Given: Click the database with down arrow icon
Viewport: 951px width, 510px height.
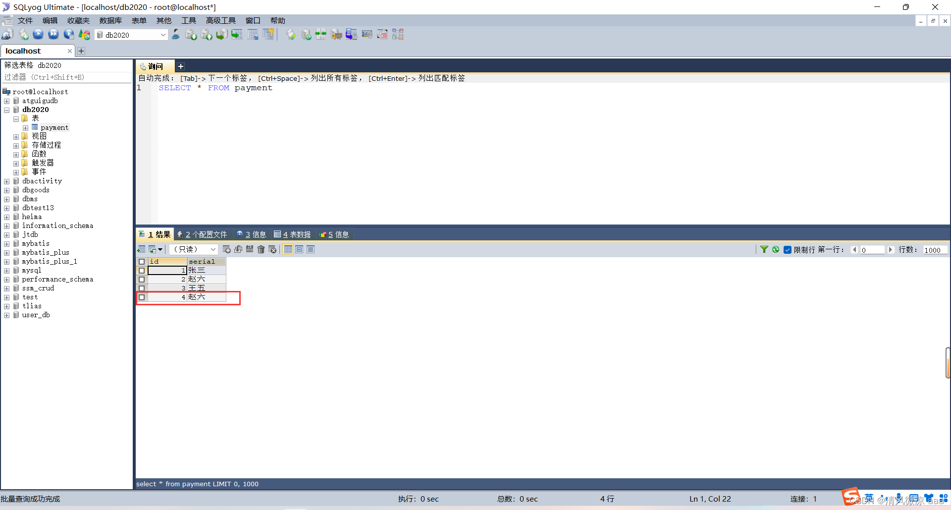Looking at the screenshot, I should tap(191, 34).
